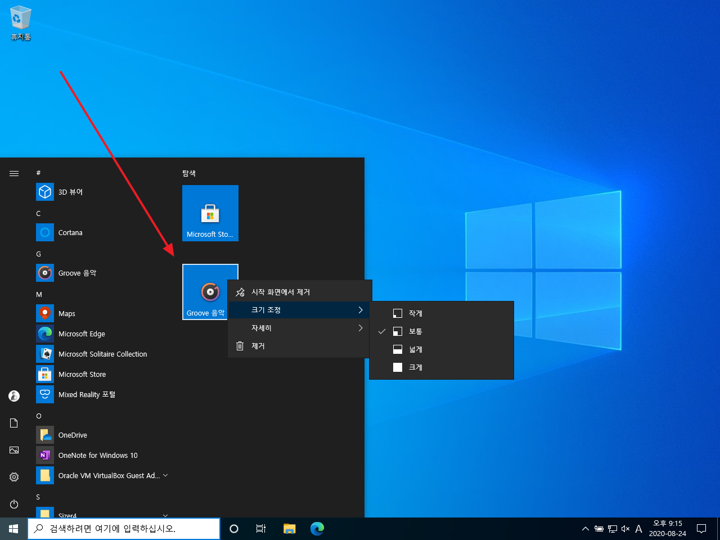720x540 pixels.
Task: Show hidden tray icons
Action: (586, 529)
